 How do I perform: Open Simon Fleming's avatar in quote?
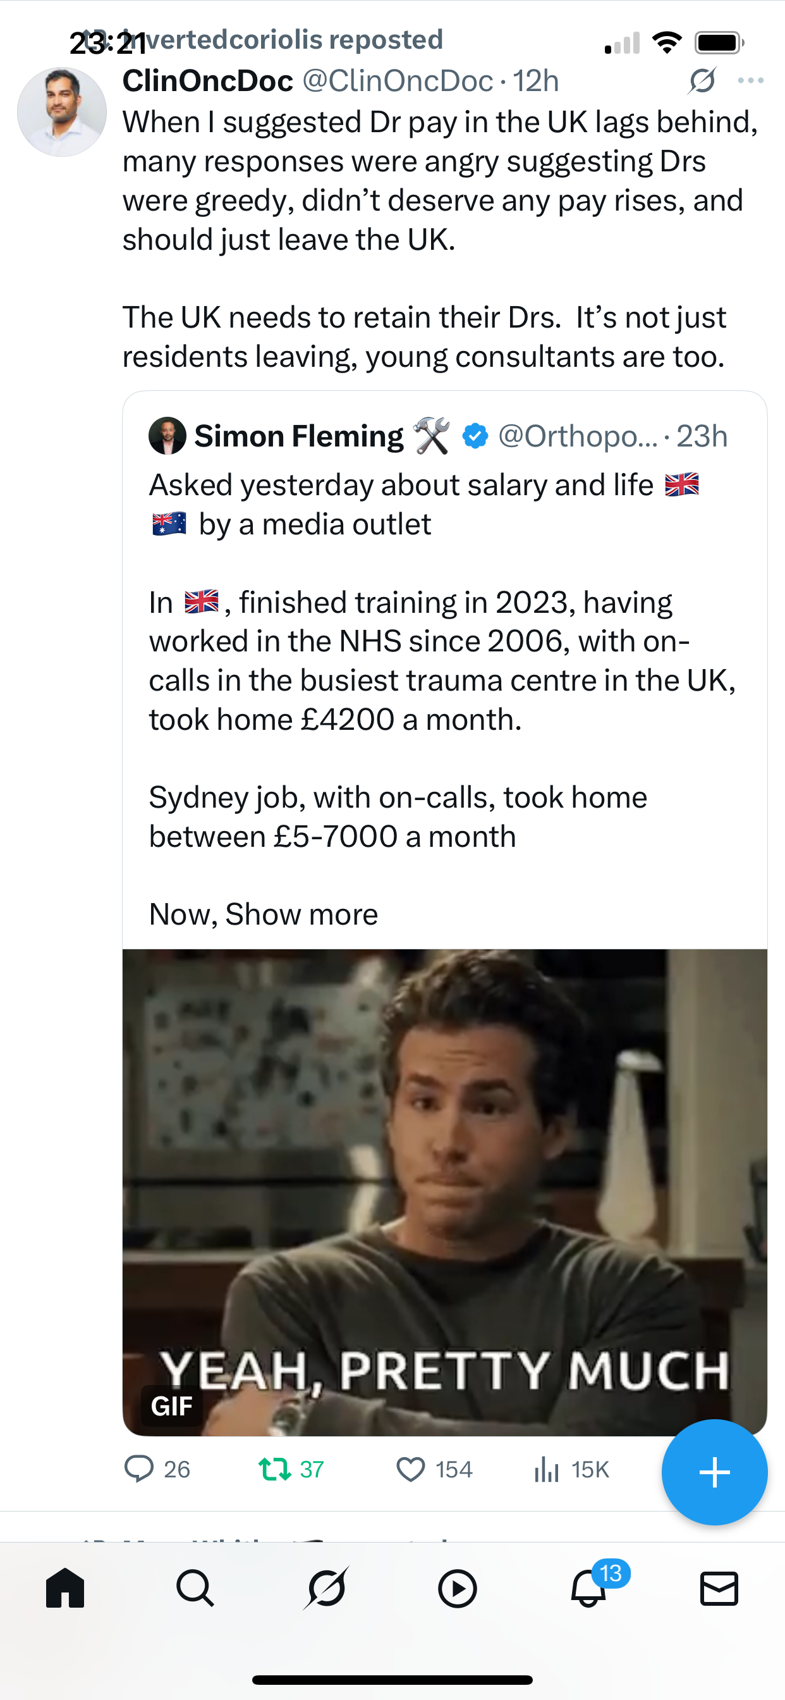pos(167,436)
